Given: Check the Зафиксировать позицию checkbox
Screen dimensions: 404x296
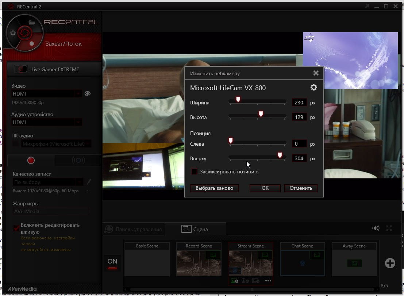Looking at the screenshot, I should coord(194,171).
